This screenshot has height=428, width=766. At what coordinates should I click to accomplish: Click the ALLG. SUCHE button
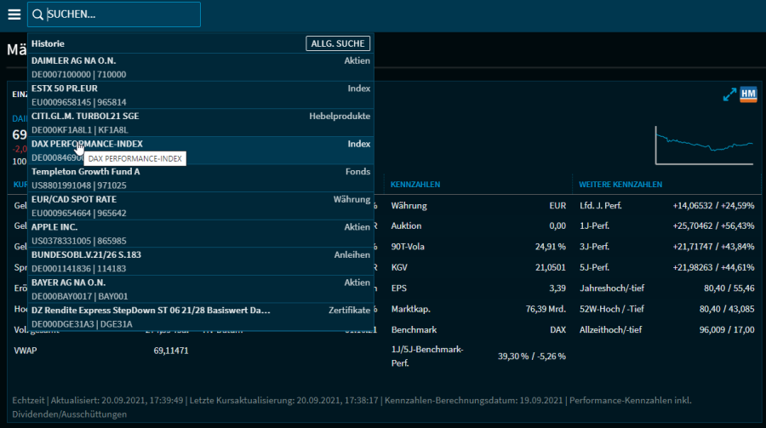click(x=338, y=43)
